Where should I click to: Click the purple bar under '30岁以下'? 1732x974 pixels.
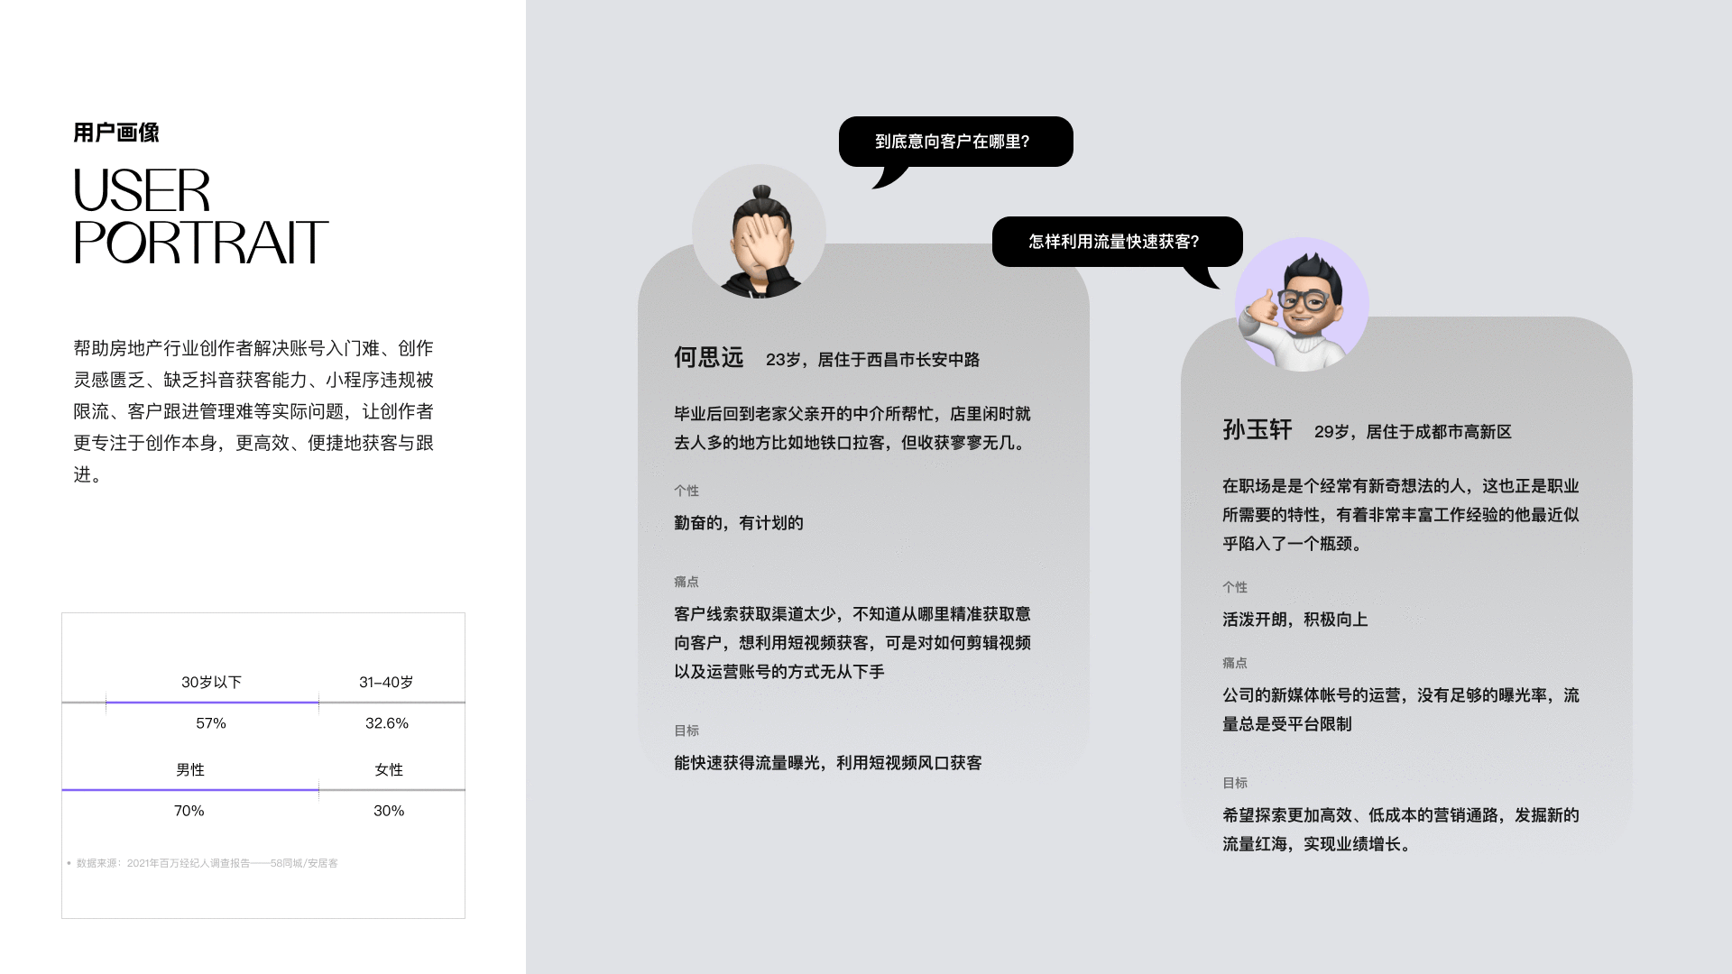coord(212,702)
